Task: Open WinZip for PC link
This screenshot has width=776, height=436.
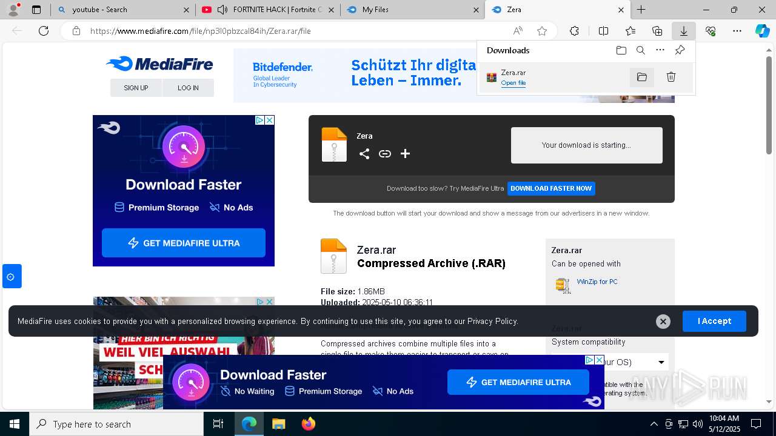Action: click(x=597, y=282)
